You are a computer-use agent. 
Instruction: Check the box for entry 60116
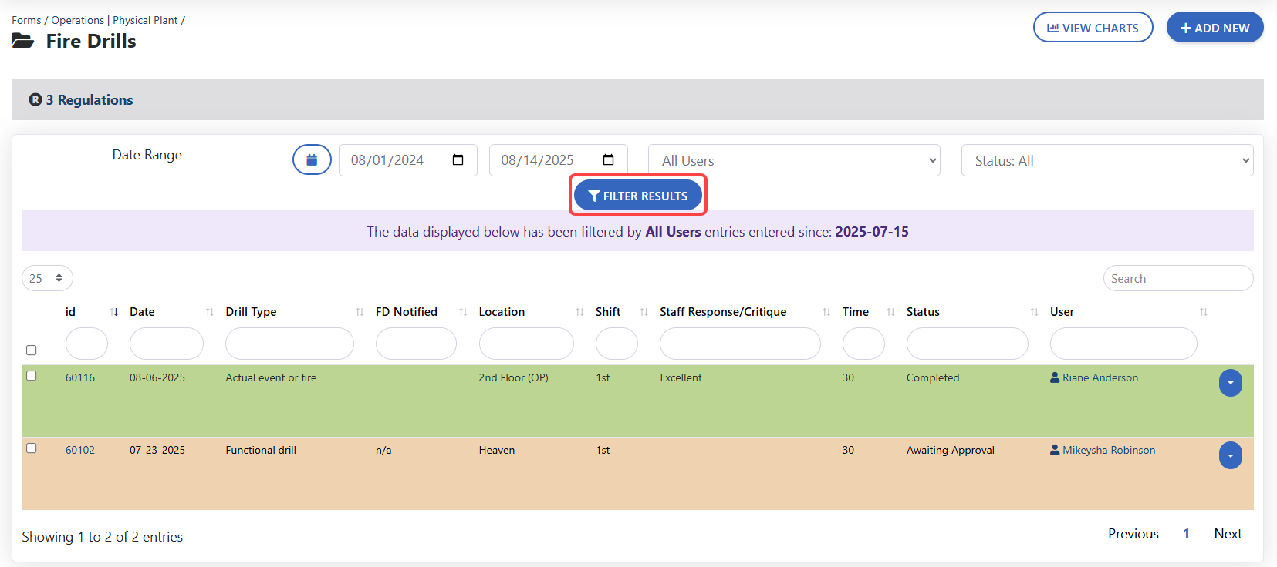click(32, 376)
